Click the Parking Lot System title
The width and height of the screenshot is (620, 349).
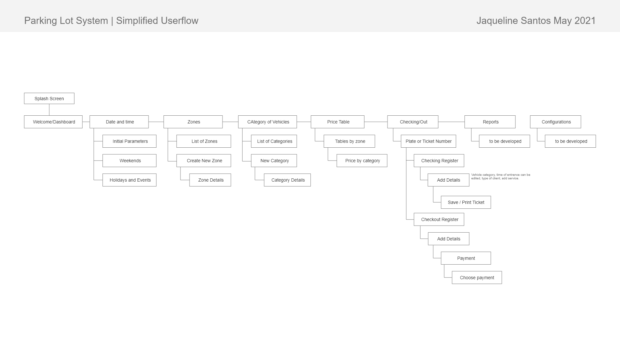point(111,21)
